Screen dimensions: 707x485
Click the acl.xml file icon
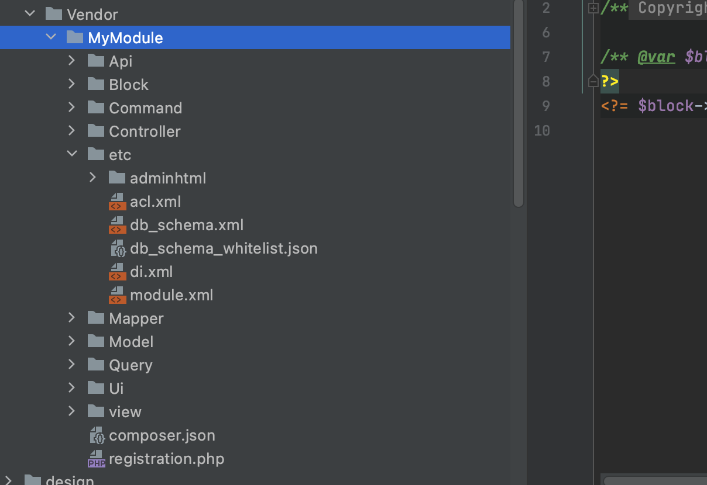coord(118,202)
